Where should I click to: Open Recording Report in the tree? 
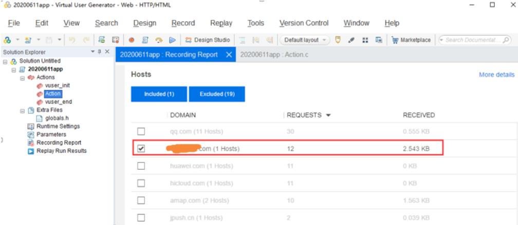click(59, 142)
